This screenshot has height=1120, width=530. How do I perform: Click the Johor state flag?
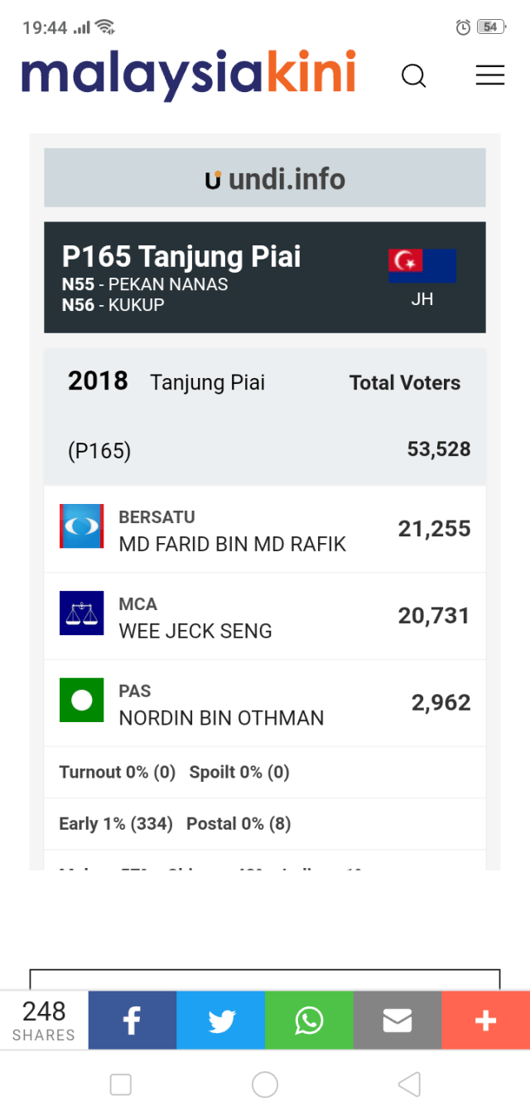pyautogui.click(x=422, y=266)
